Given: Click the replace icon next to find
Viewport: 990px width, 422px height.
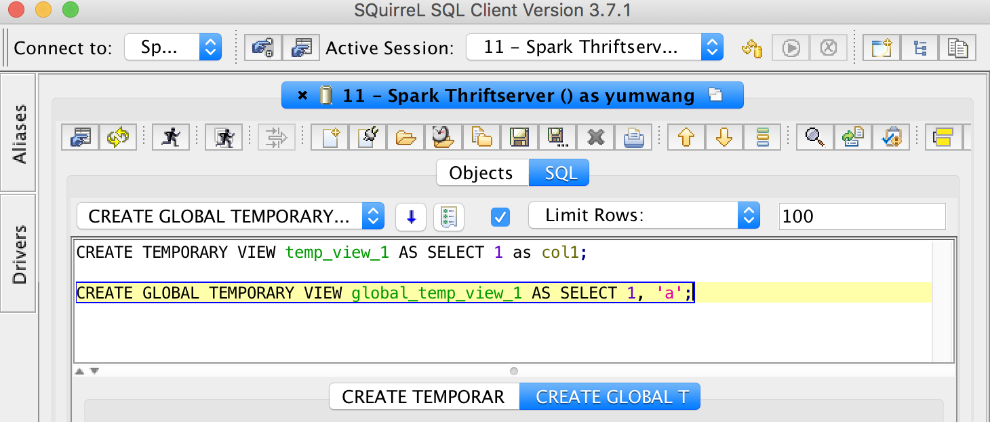Looking at the screenshot, I should 853,137.
